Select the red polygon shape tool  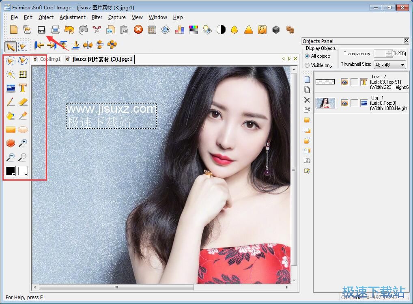coord(11,143)
